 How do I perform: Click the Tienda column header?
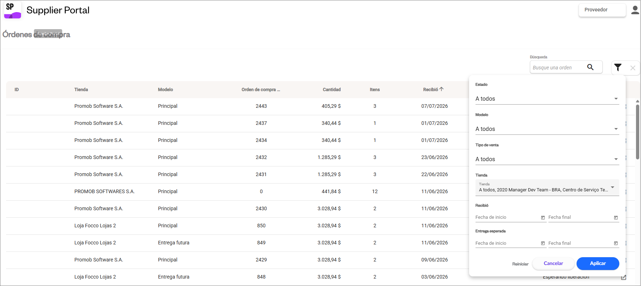tap(81, 90)
